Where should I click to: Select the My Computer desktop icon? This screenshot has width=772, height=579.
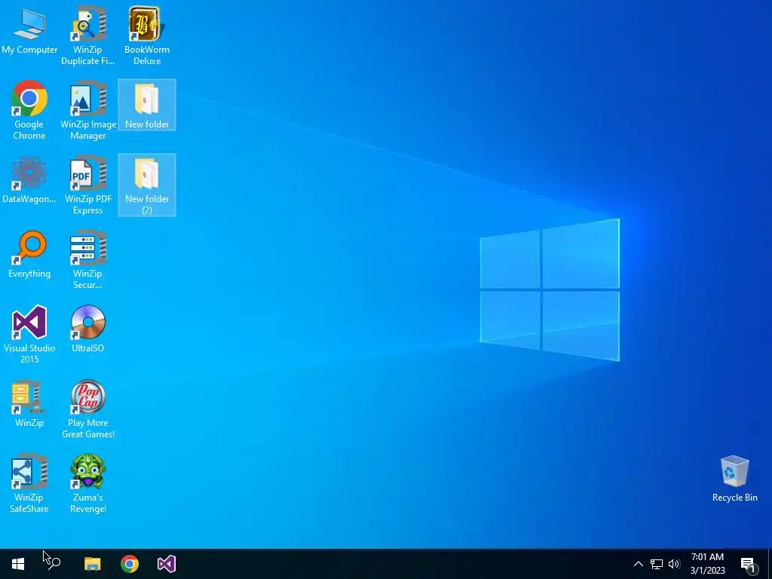coord(29,30)
